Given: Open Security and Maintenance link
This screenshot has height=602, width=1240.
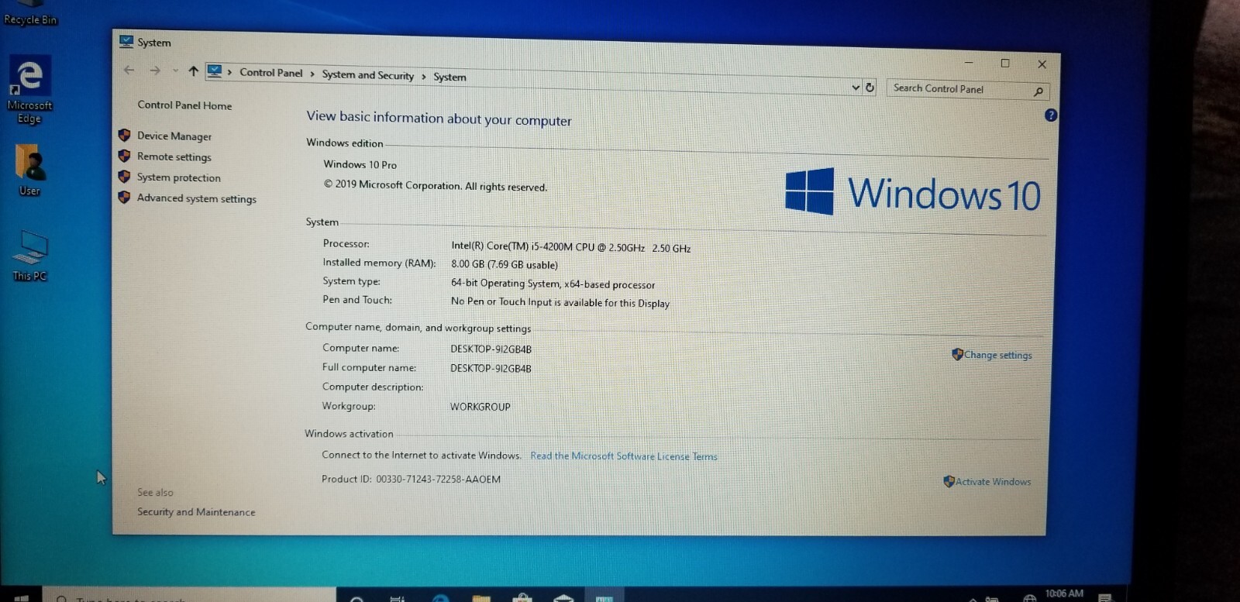Looking at the screenshot, I should coord(196,512).
